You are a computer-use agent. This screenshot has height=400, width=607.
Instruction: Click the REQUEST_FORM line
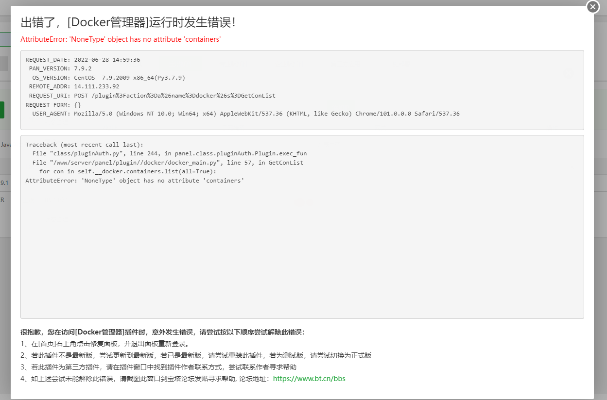pos(53,104)
